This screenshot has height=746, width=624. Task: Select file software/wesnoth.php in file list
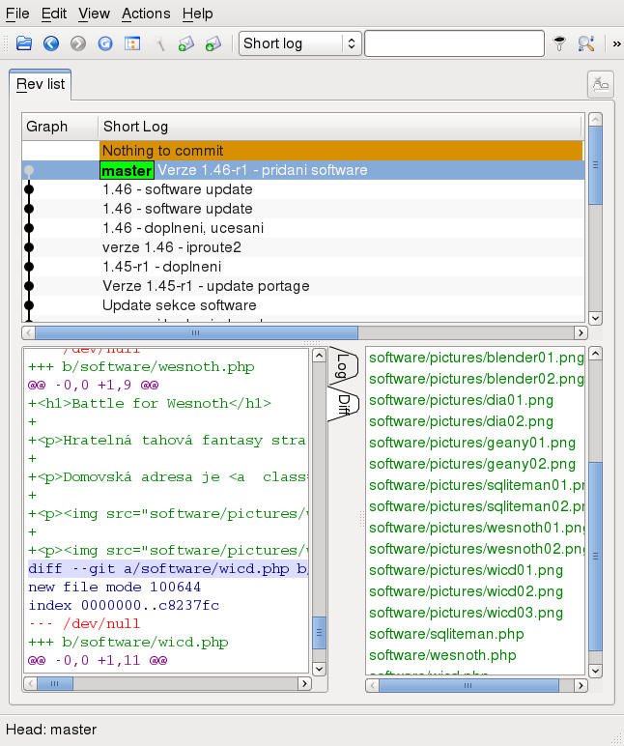pos(442,655)
